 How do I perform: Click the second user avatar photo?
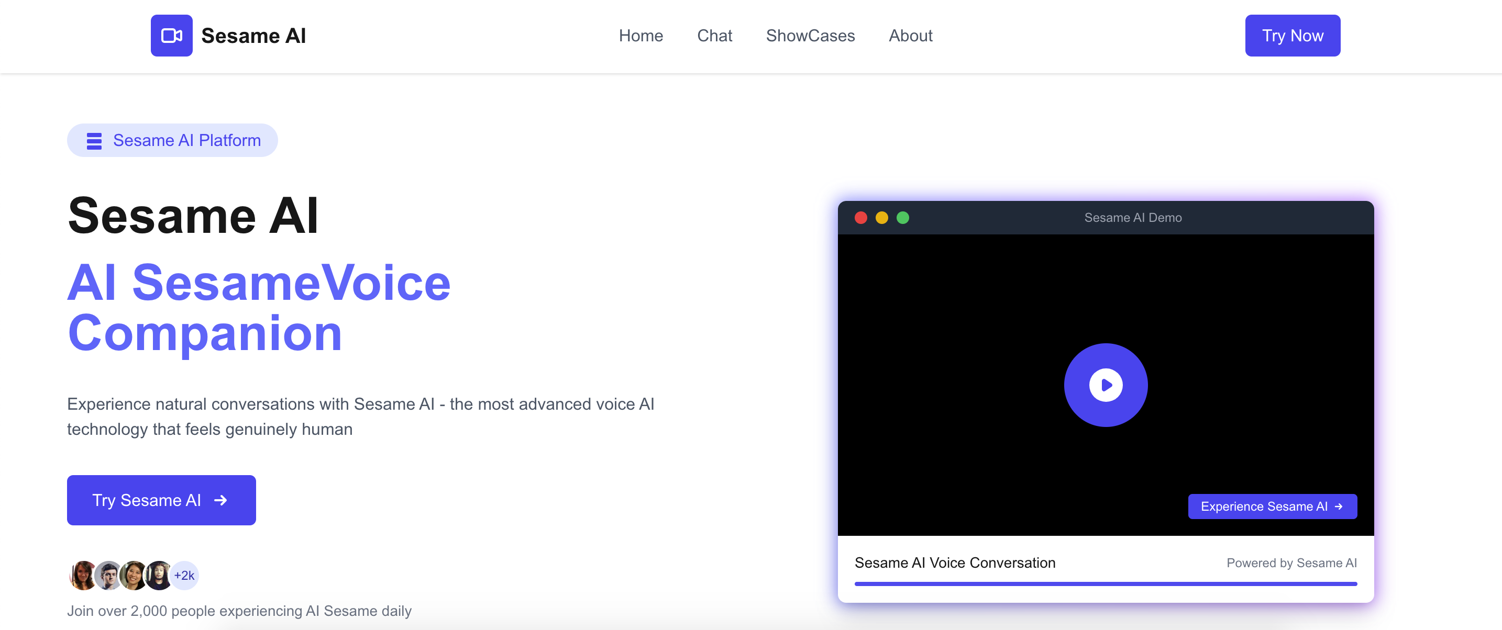click(107, 575)
